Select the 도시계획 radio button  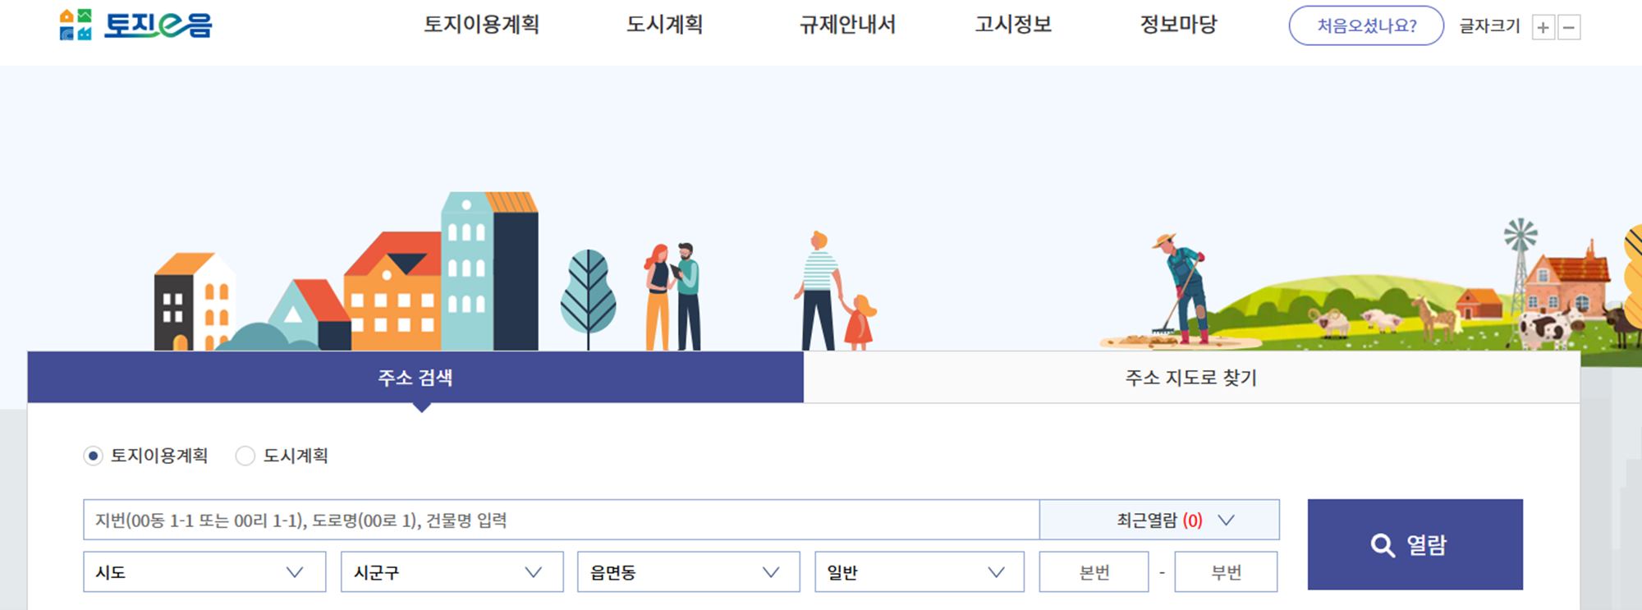pos(245,456)
